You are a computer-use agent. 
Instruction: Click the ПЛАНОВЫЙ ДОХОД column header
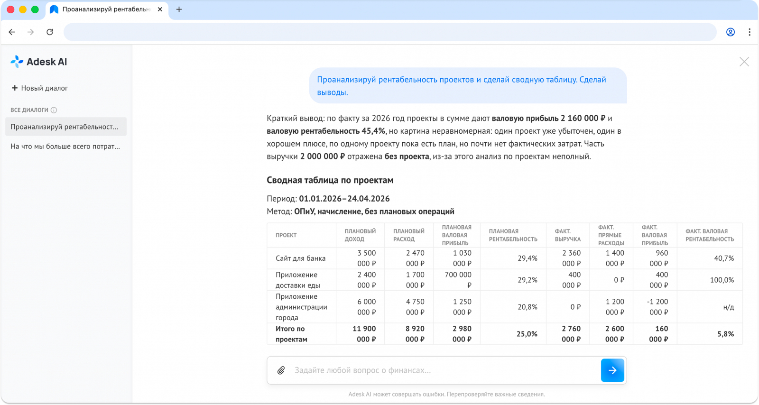pyautogui.click(x=360, y=235)
